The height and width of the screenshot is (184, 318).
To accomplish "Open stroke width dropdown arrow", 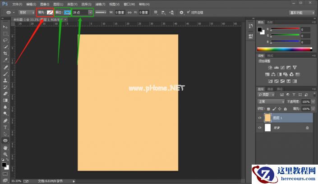I will click(91, 12).
